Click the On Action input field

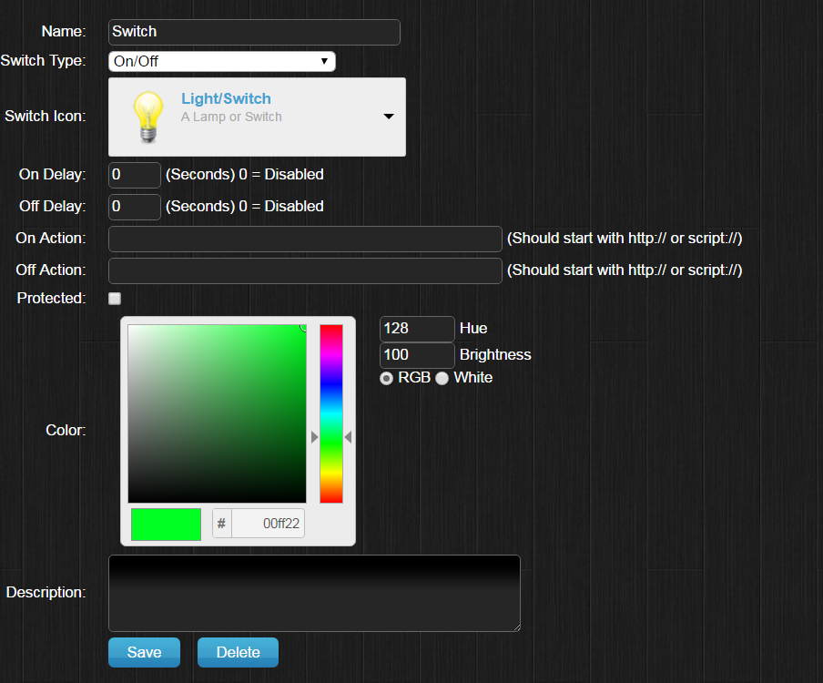point(305,239)
